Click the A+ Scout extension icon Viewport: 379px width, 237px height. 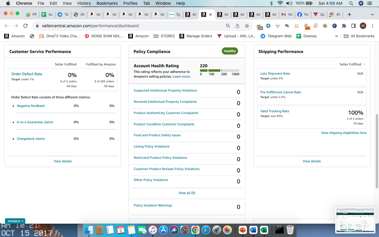pos(297,26)
